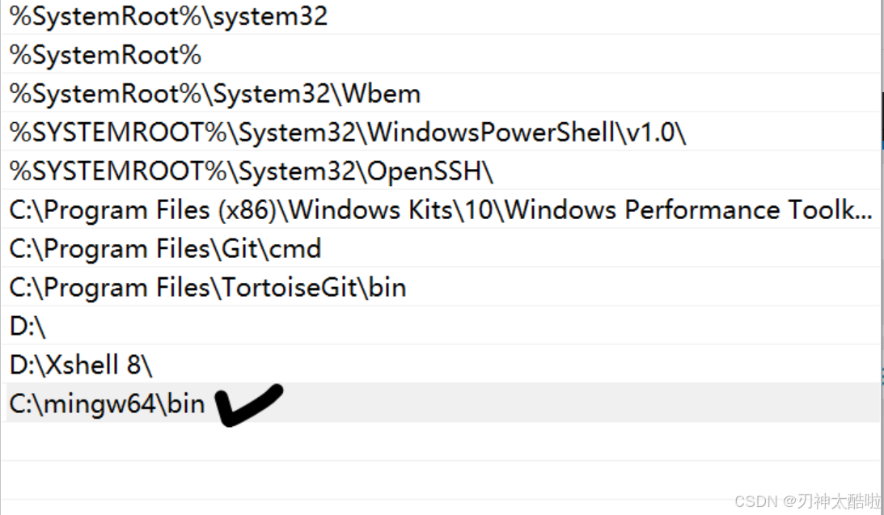This screenshot has width=884, height=515.
Task: Click the %SystemRoot%\System32\Wbem entry
Action: [x=215, y=94]
